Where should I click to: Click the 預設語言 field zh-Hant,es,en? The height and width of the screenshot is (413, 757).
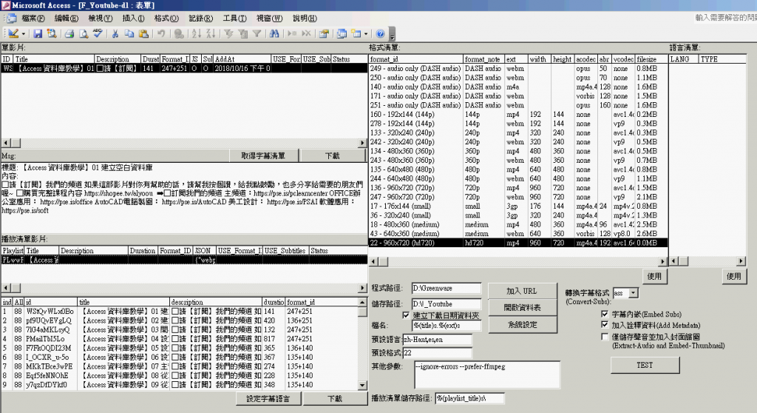437,340
